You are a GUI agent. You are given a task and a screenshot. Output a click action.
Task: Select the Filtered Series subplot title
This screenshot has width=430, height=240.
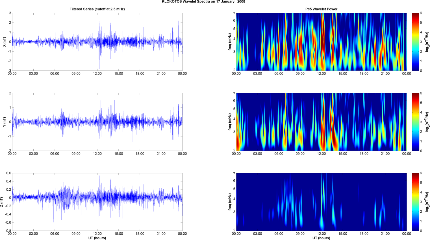97,9
